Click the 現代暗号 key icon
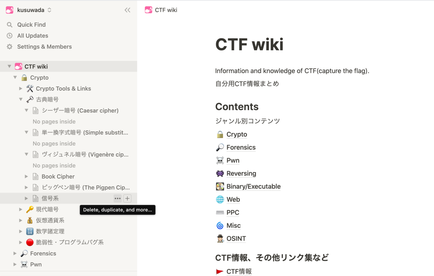This screenshot has width=434, height=276. click(x=30, y=209)
